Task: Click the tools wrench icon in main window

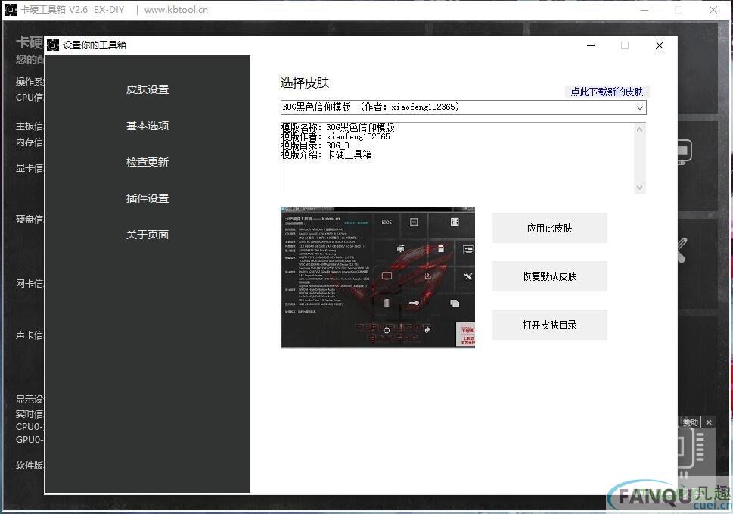Action: [x=682, y=249]
